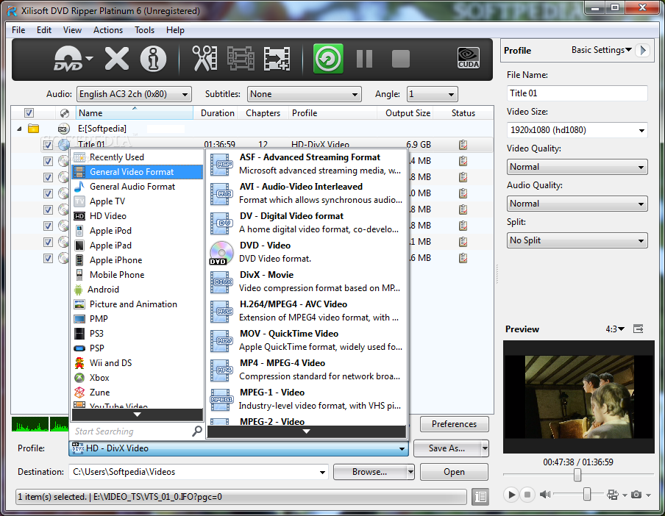The height and width of the screenshot is (516, 665).
Task: Click the Effects filmstrip icon
Action: point(277,59)
